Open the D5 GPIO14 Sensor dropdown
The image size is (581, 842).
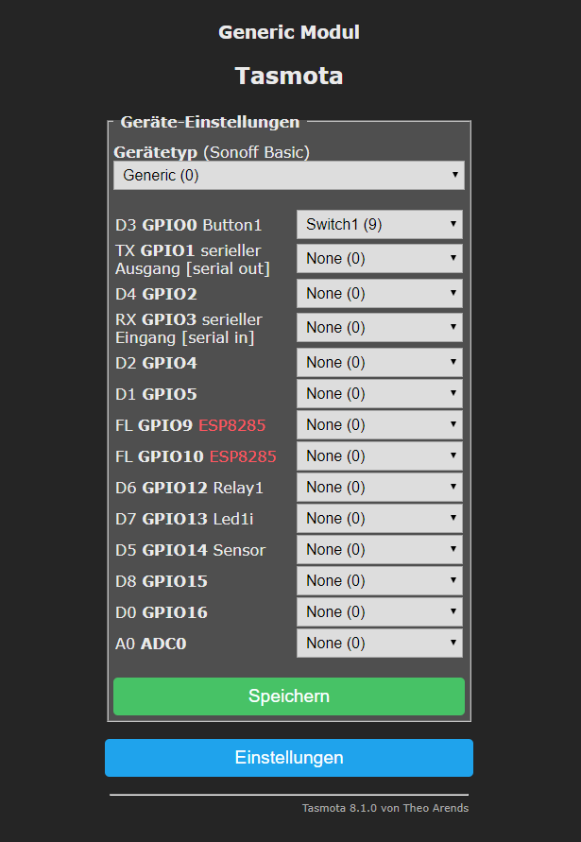pos(380,550)
